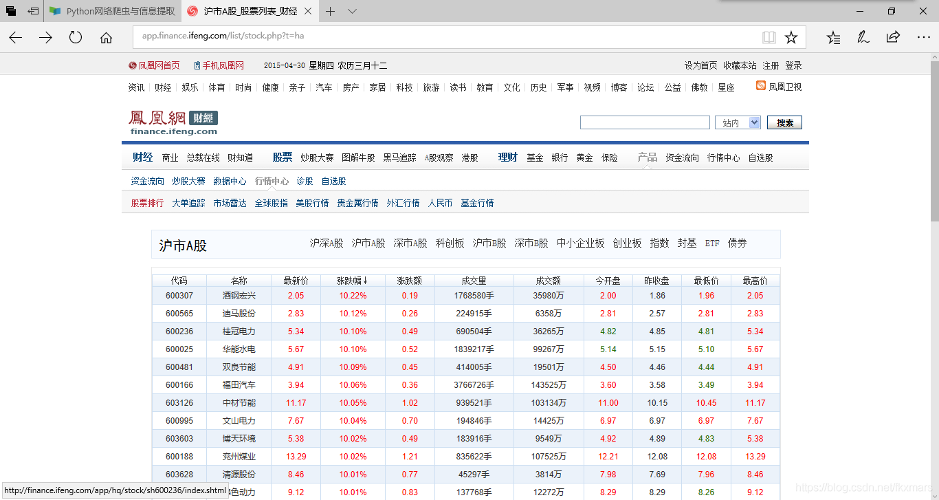
Task: Open stock 福田汽车
Action: click(x=239, y=384)
